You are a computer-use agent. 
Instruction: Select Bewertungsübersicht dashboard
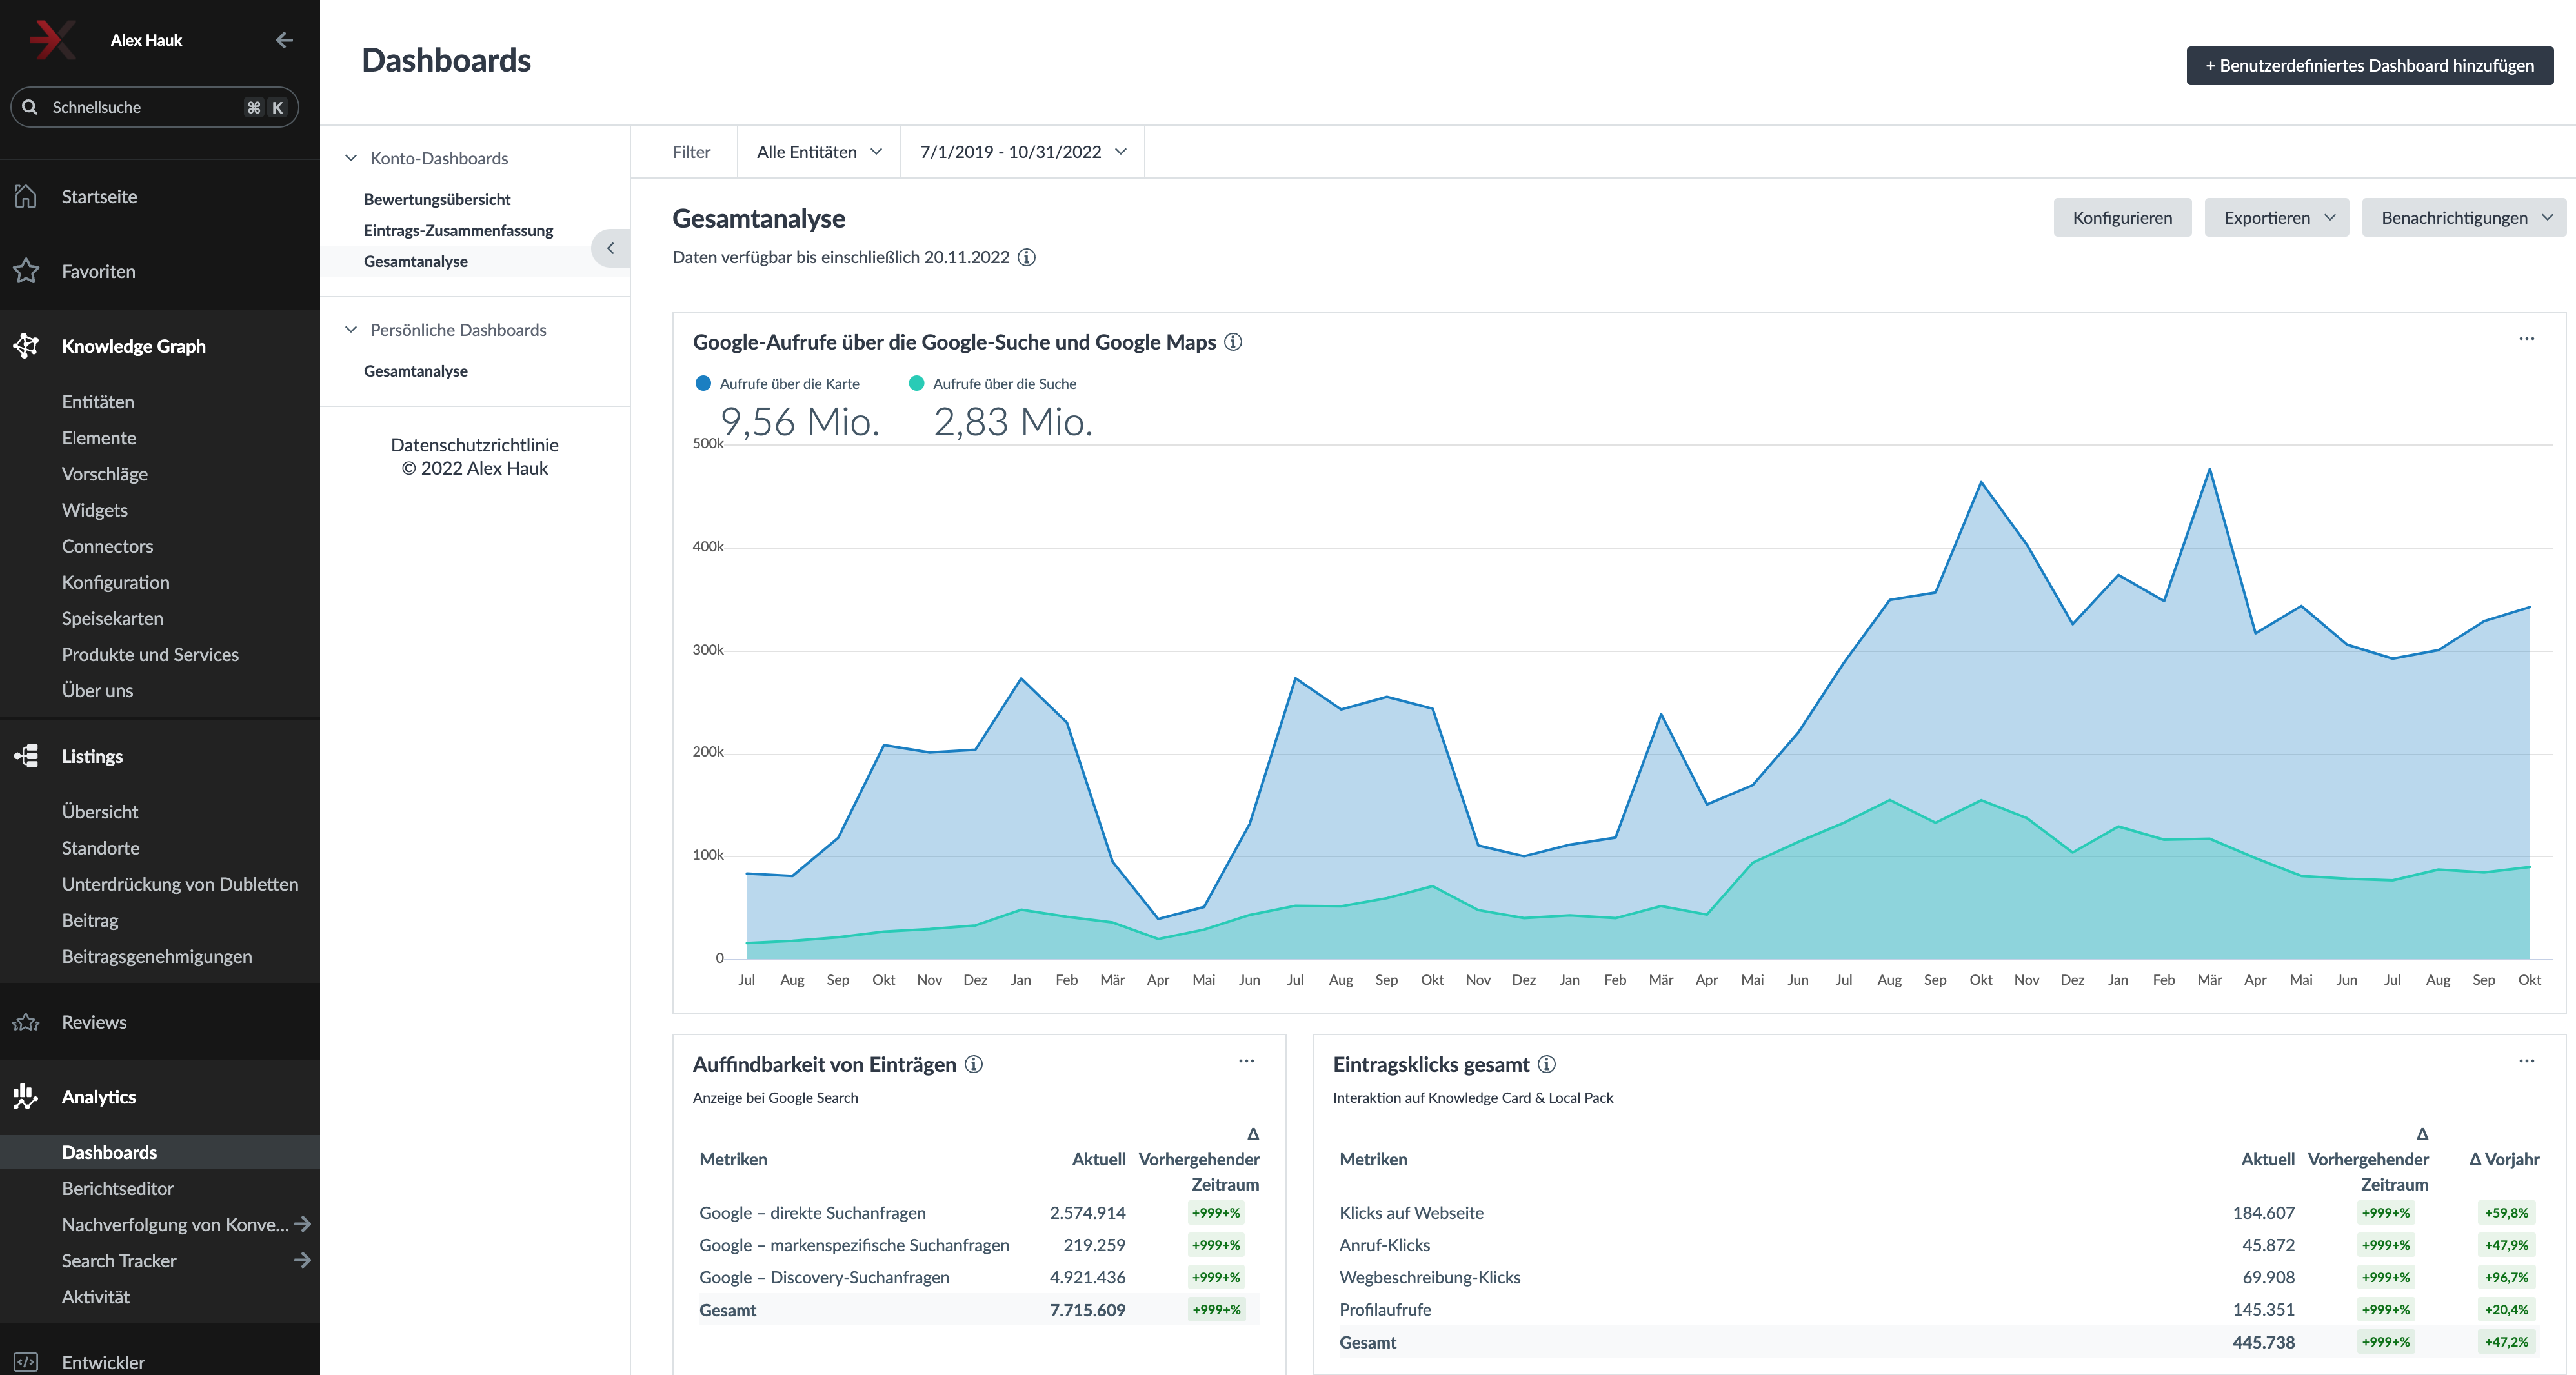437,200
